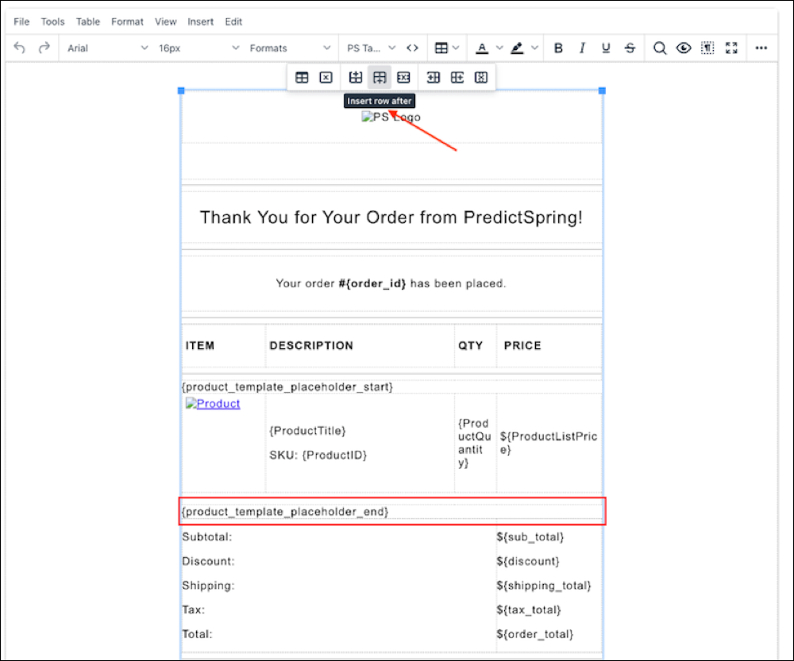794x661 pixels.
Task: Click insert column after icon
Action: pos(457,78)
